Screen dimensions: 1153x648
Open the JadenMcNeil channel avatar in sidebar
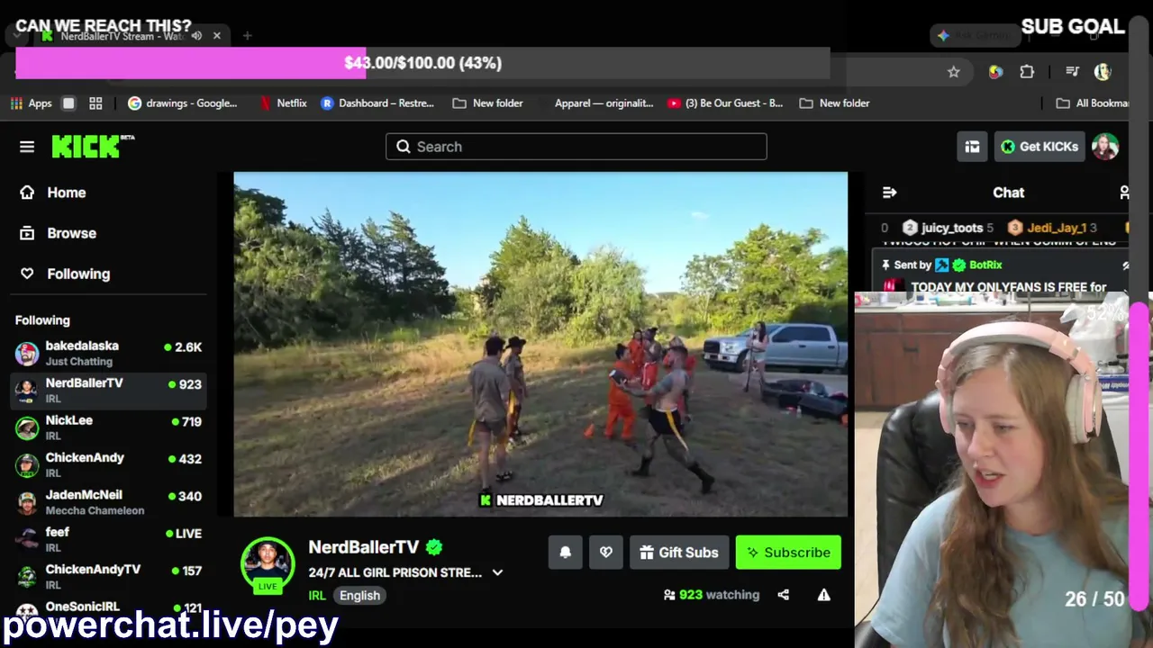pos(27,502)
